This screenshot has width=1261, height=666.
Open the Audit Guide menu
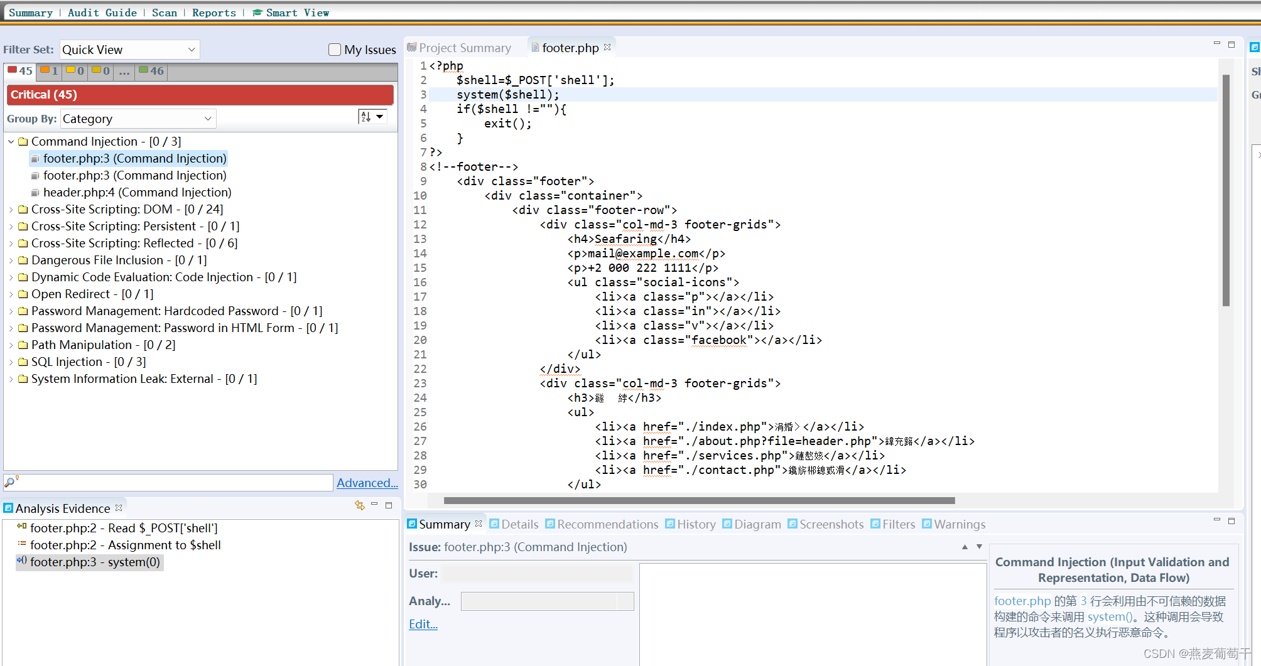point(102,13)
